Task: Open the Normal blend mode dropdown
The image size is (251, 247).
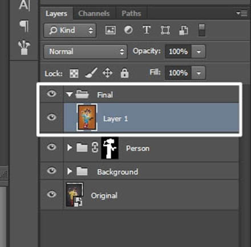Action: [x=86, y=51]
